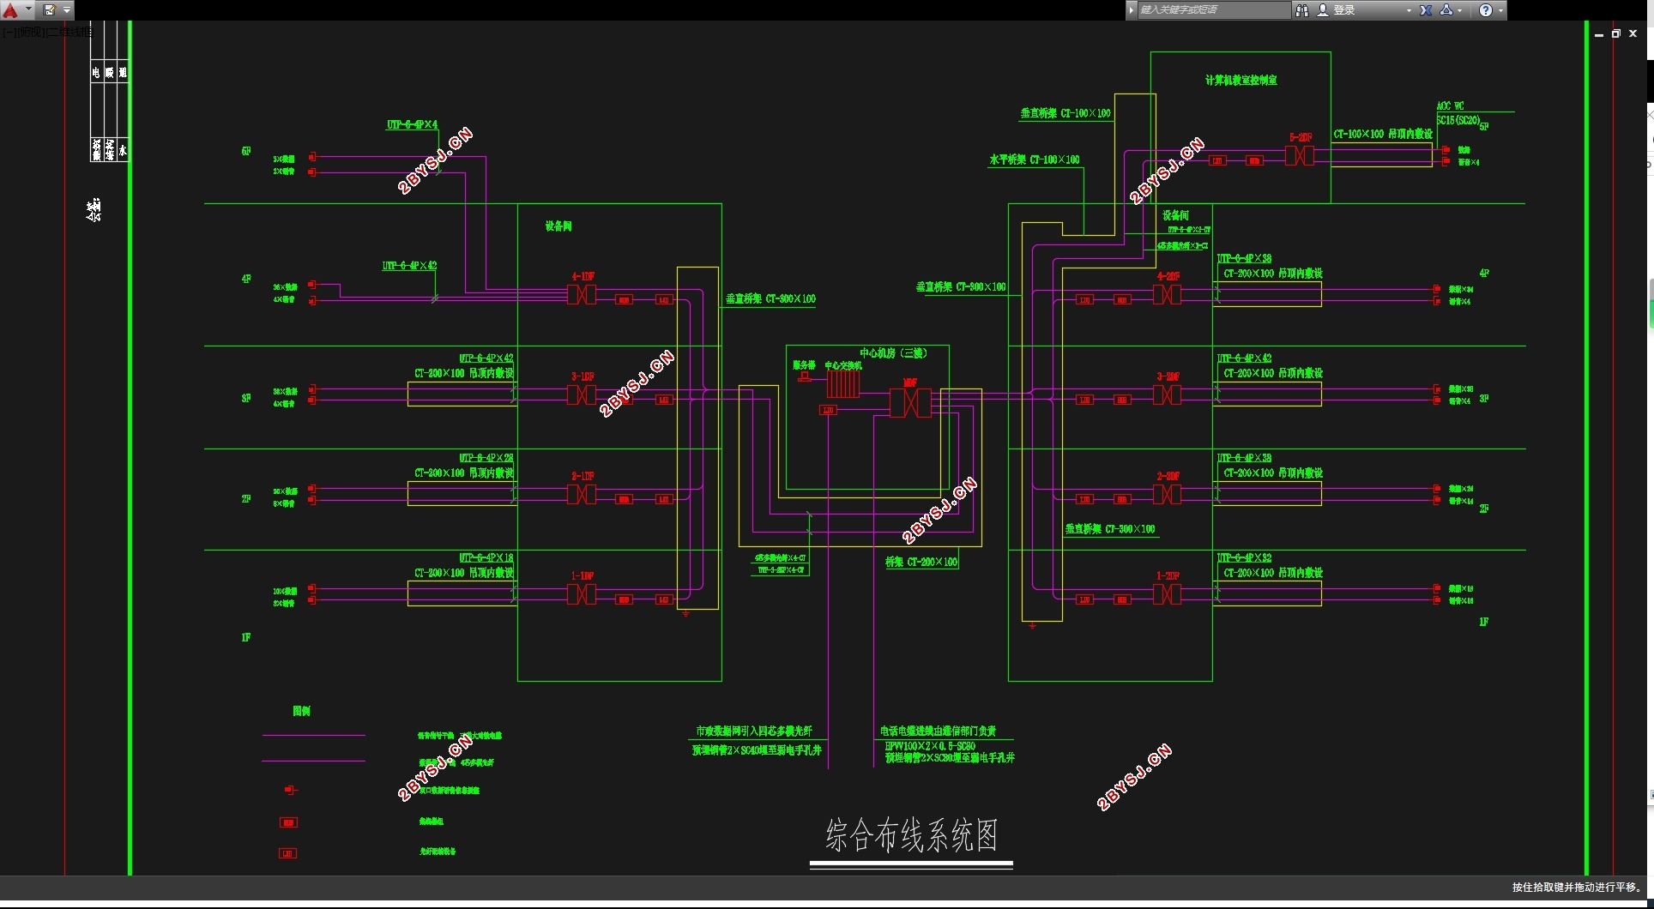Select the 垂直桥架 CT-100×100 label
Viewport: 1654px width, 909px height.
click(x=1065, y=113)
